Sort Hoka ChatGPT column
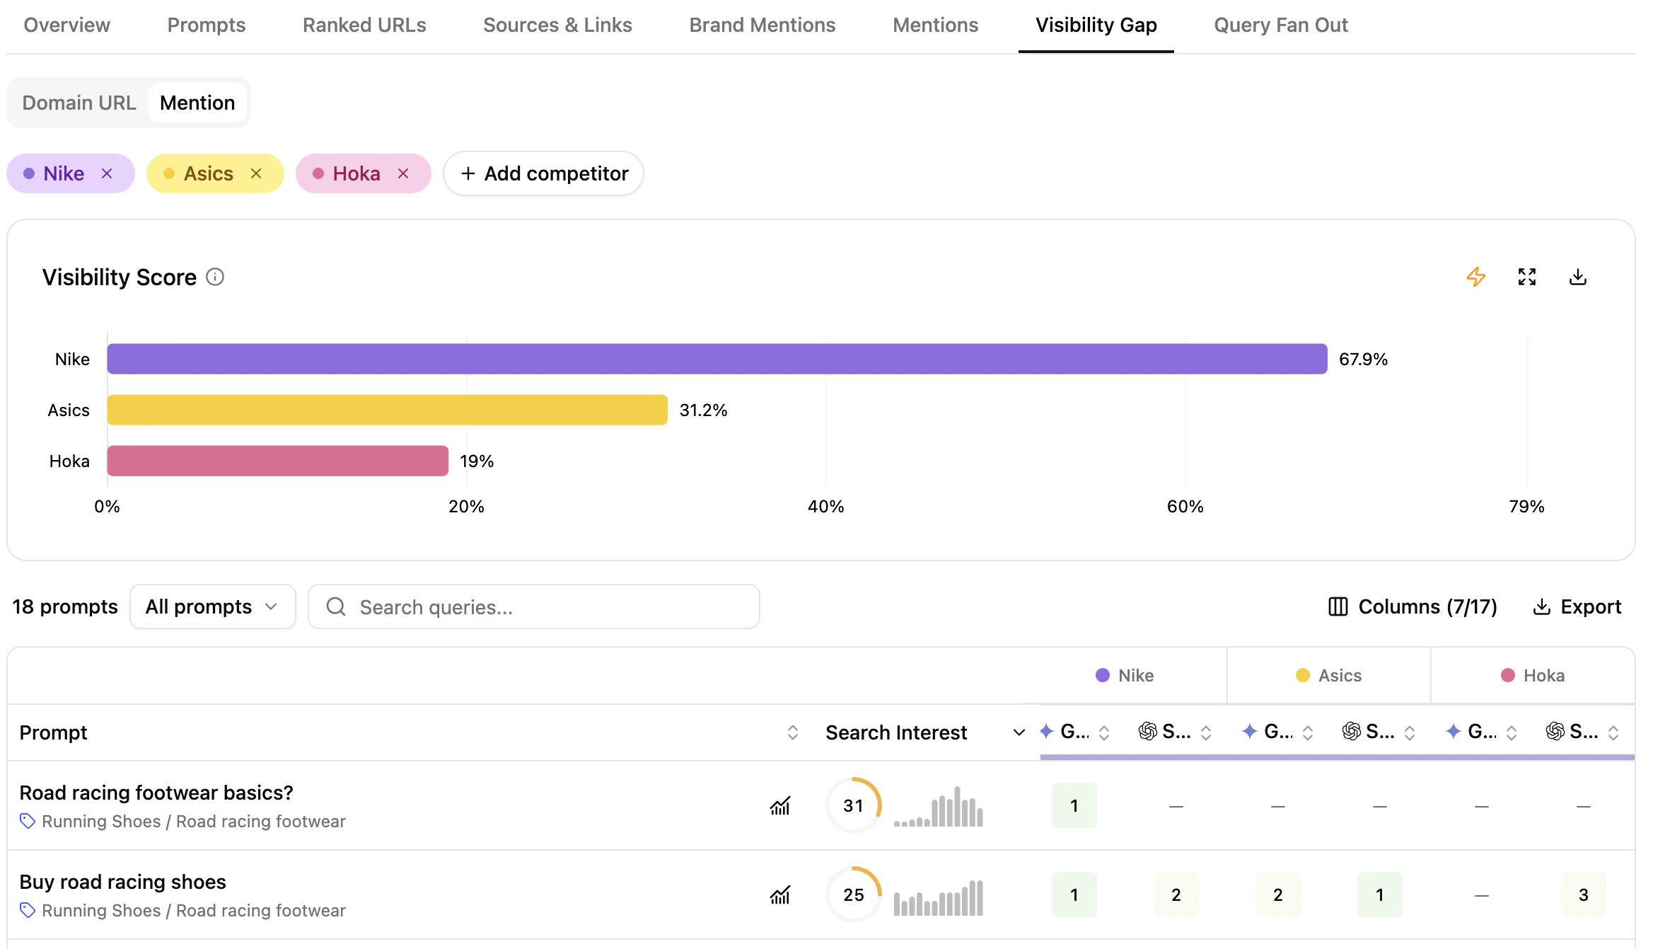 pos(1613,732)
